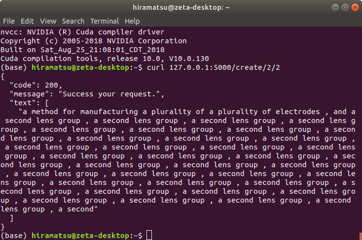Viewport: 362px width, 240px height.
Task: Open the View menu
Action: point(48,21)
